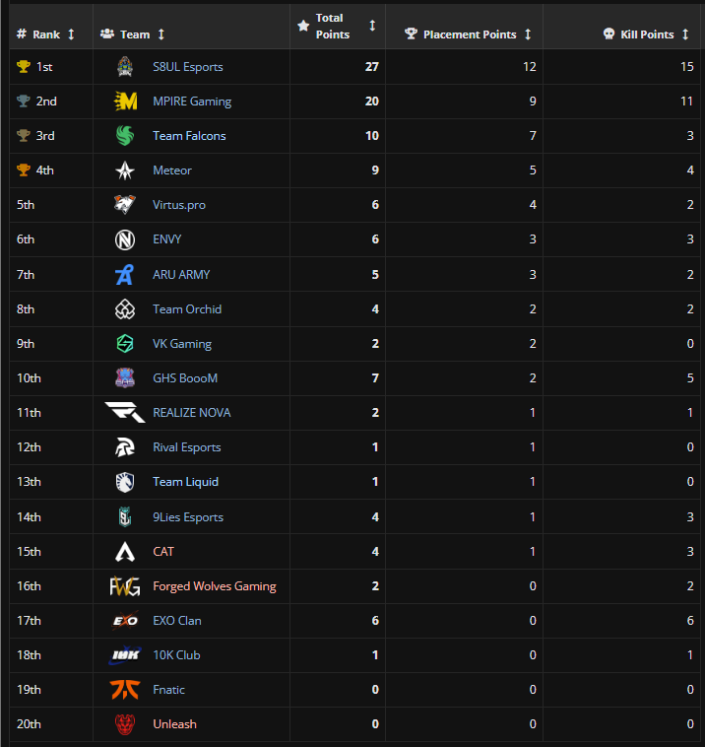Open the 9Lies Esports team link
705x747 pixels.
188,517
